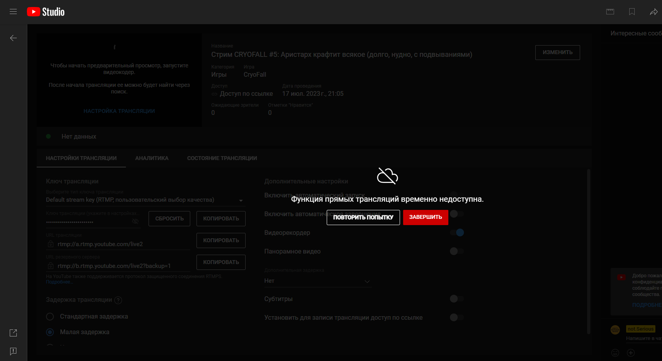
Task: Open the Подробнее link about RTMPS
Action: [59, 282]
